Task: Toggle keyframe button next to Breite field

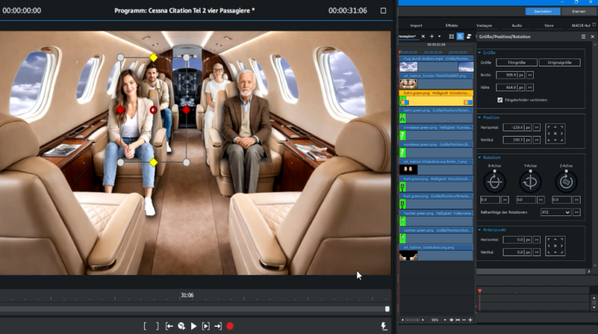Action: click(x=530, y=75)
